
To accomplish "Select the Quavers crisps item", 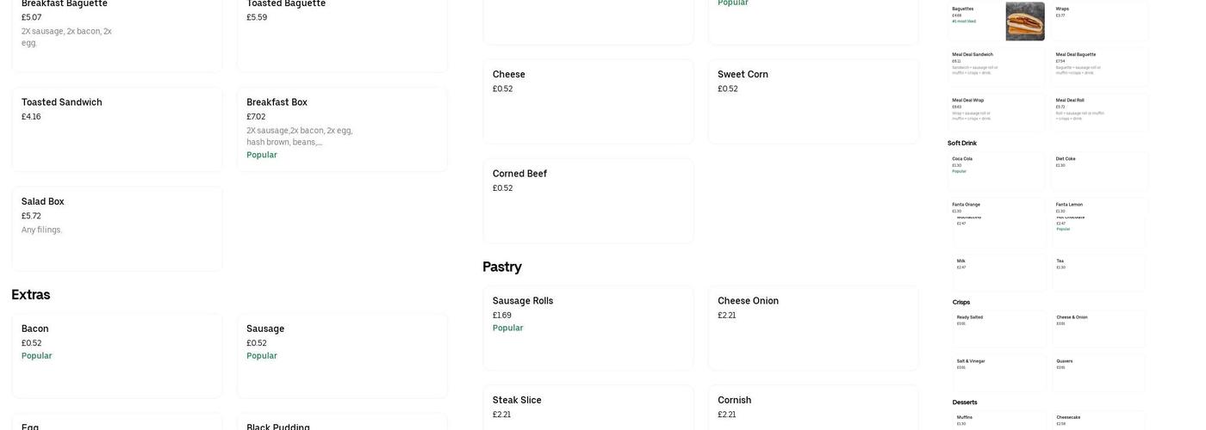I will pos(1098,372).
